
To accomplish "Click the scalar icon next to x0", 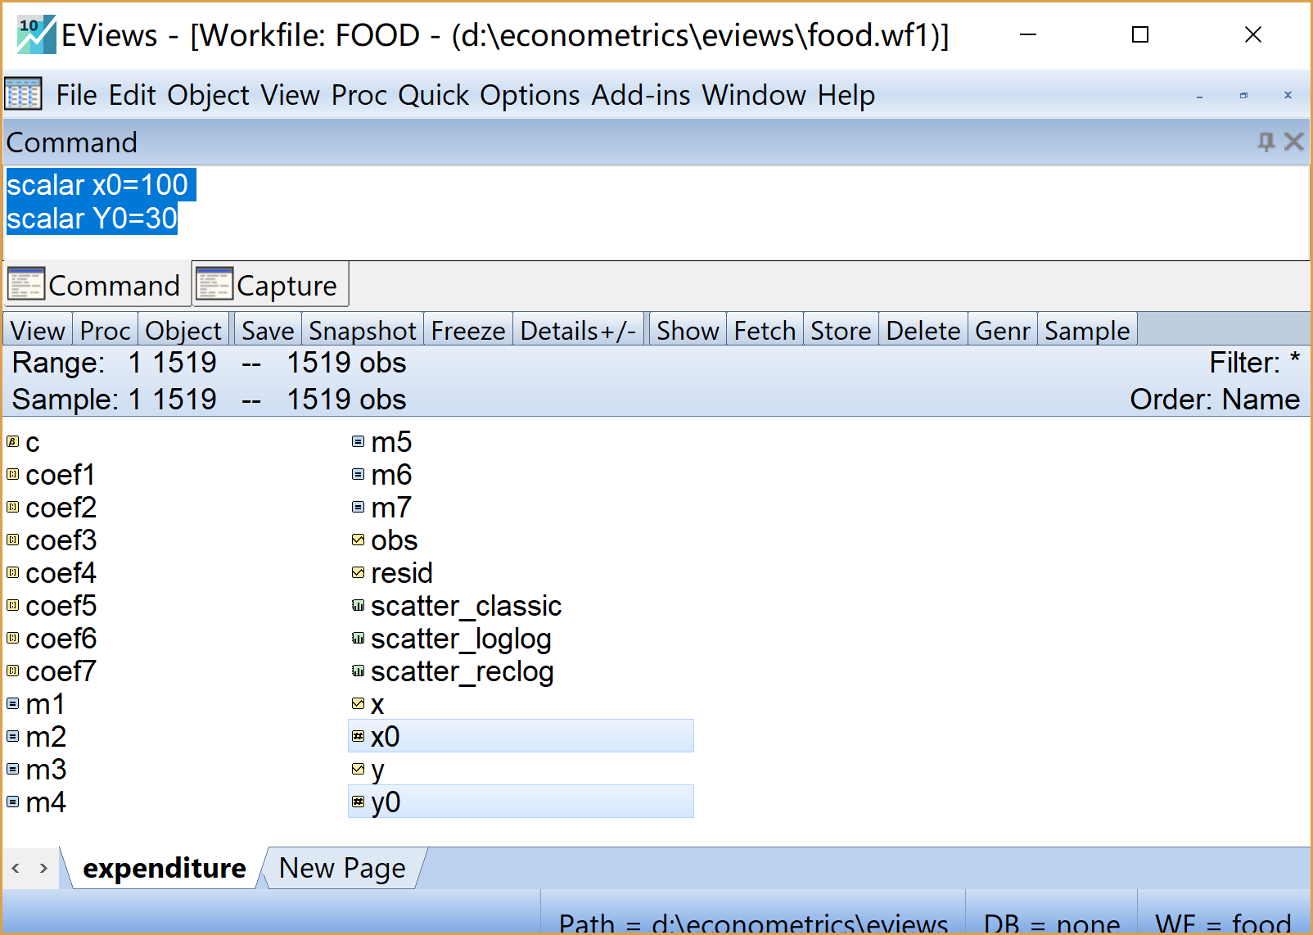I will (358, 736).
